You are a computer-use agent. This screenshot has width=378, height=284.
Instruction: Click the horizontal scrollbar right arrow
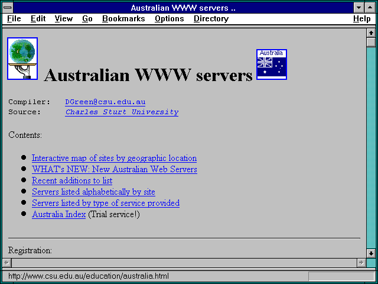[x=361, y=263]
